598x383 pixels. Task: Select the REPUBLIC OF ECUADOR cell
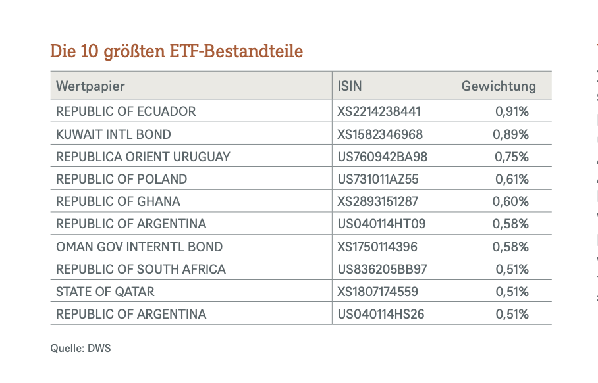click(126, 112)
